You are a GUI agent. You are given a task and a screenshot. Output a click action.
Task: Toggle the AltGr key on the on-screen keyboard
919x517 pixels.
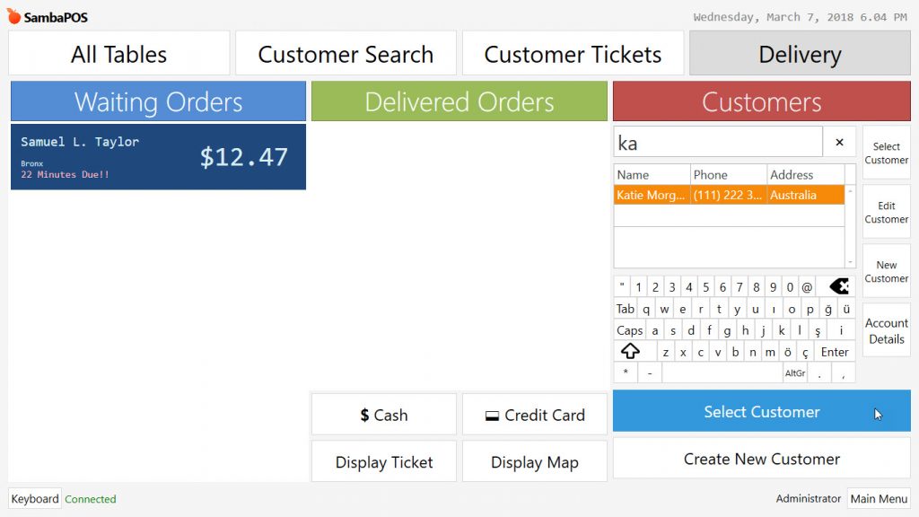coord(795,372)
